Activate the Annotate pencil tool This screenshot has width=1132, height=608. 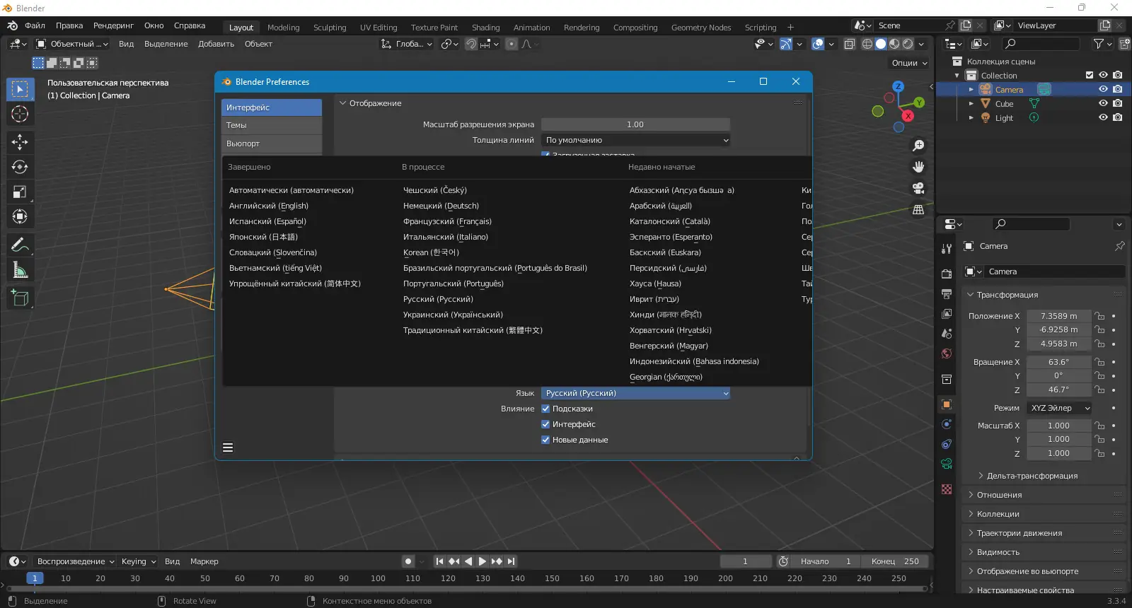click(20, 245)
